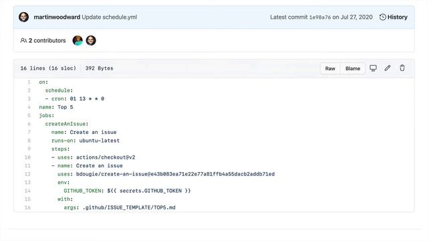View the Raw file

pyautogui.click(x=330, y=68)
